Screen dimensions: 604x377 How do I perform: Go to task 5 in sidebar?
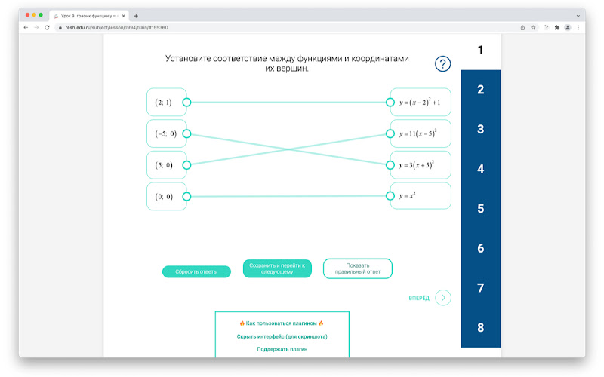(x=481, y=209)
